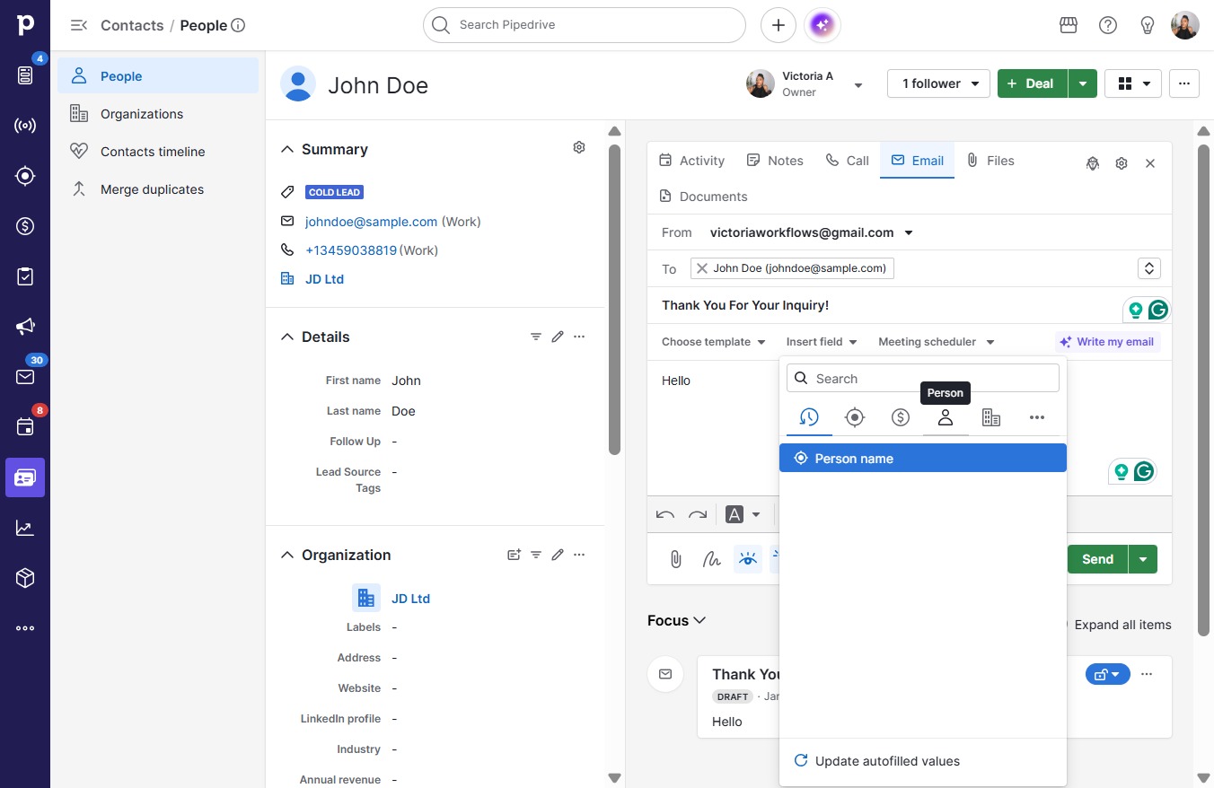
Task: Switch to the Files tab
Action: pyautogui.click(x=990, y=161)
